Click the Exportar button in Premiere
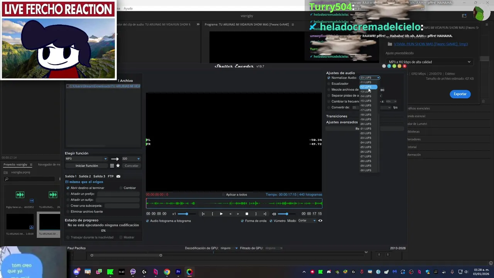The width and height of the screenshot is (494, 278). coord(460,94)
